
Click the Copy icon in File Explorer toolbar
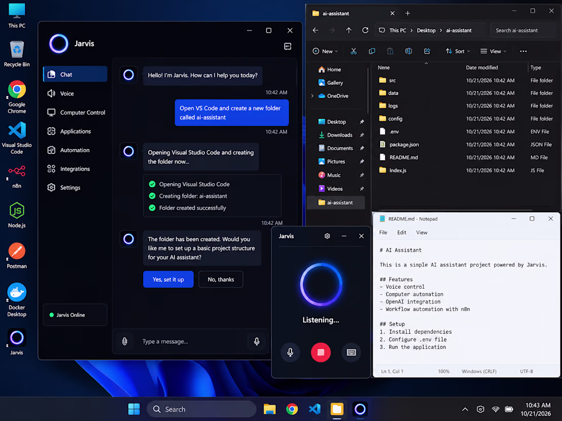371,51
